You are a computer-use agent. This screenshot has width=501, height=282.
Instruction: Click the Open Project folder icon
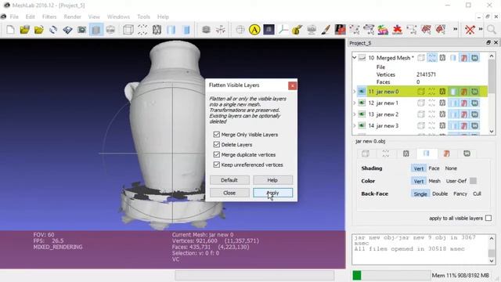coord(24,30)
